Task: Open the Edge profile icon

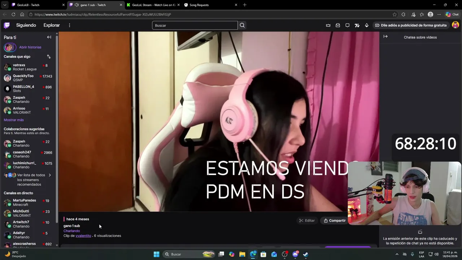Action: pyautogui.click(x=430, y=14)
